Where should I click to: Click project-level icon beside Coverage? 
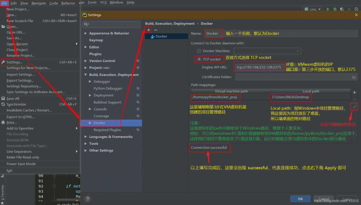click(x=138, y=116)
